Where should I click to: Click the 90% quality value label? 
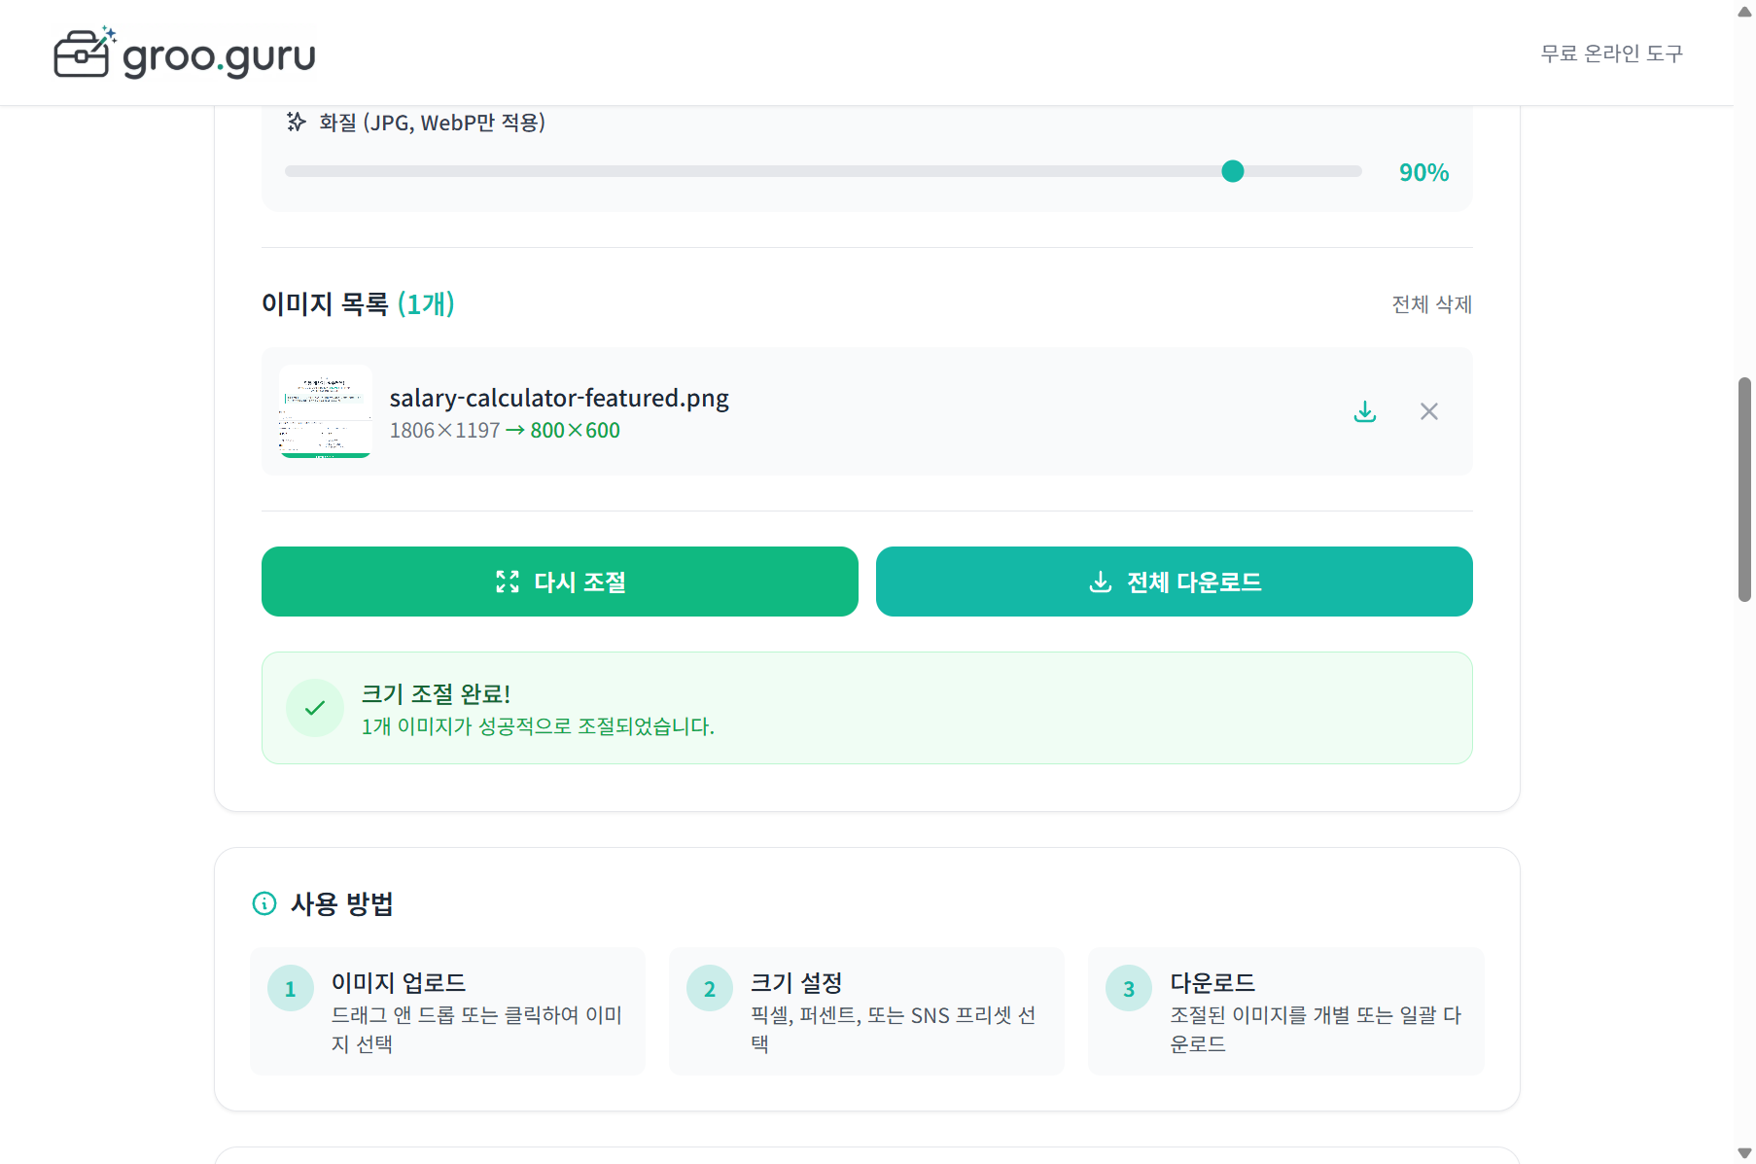pyautogui.click(x=1423, y=172)
